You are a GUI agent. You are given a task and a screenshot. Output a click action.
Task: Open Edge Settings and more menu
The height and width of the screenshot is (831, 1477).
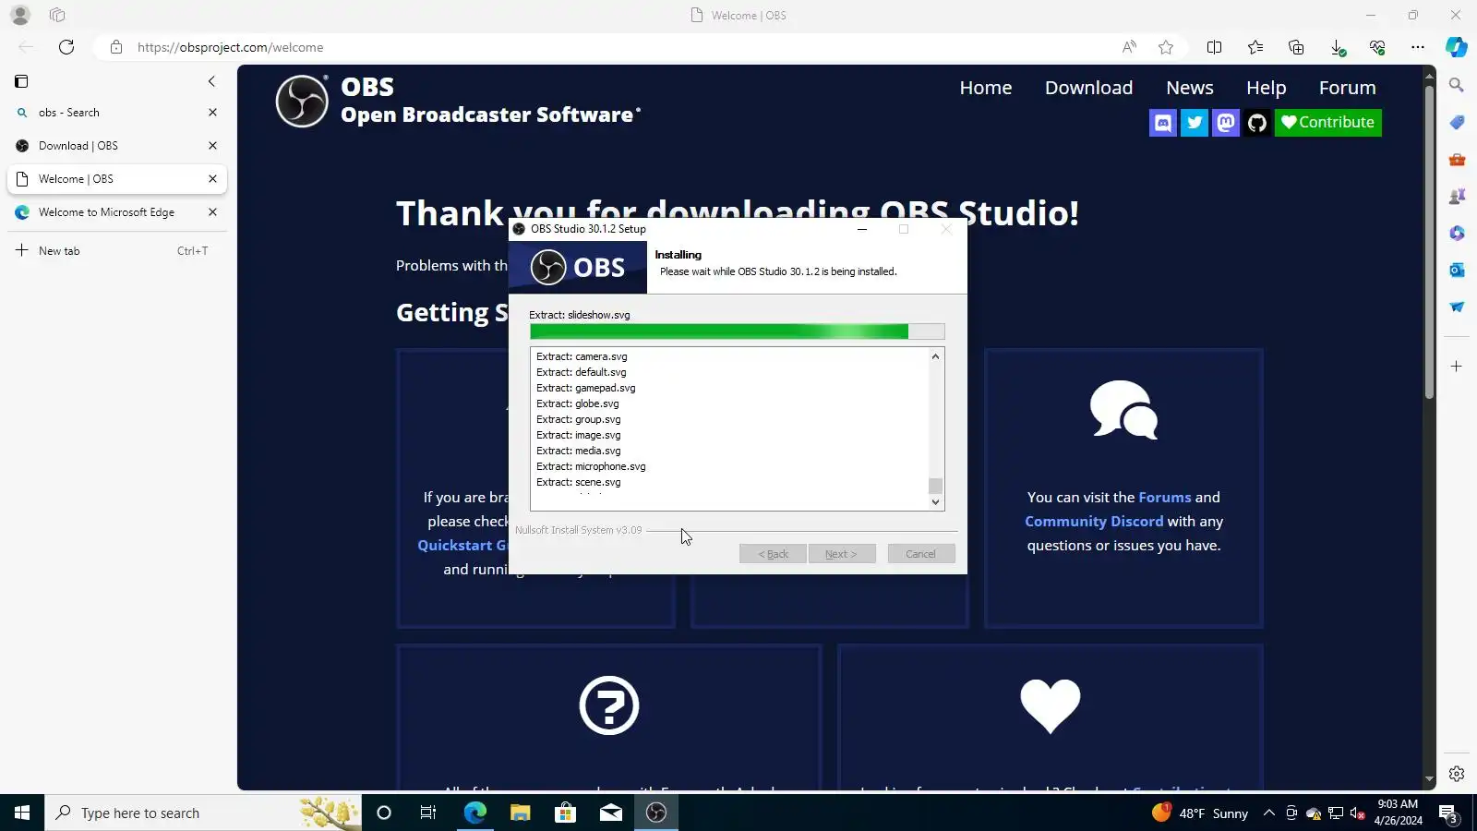(1418, 47)
